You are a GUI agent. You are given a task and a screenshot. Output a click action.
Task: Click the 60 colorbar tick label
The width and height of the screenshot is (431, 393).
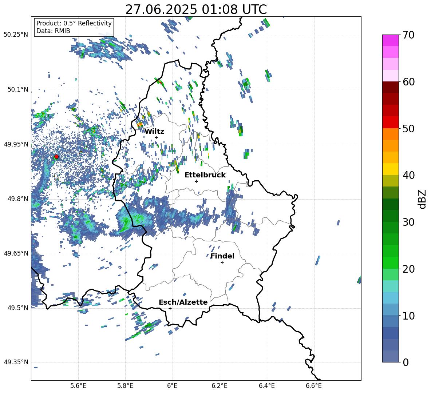(x=408, y=82)
